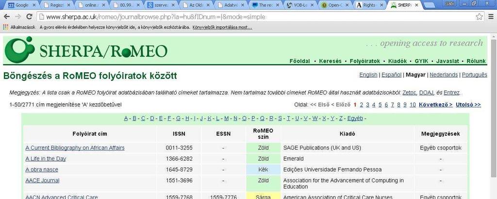Open the GYIK menu link
This screenshot has height=199, width=497.
click(421, 61)
